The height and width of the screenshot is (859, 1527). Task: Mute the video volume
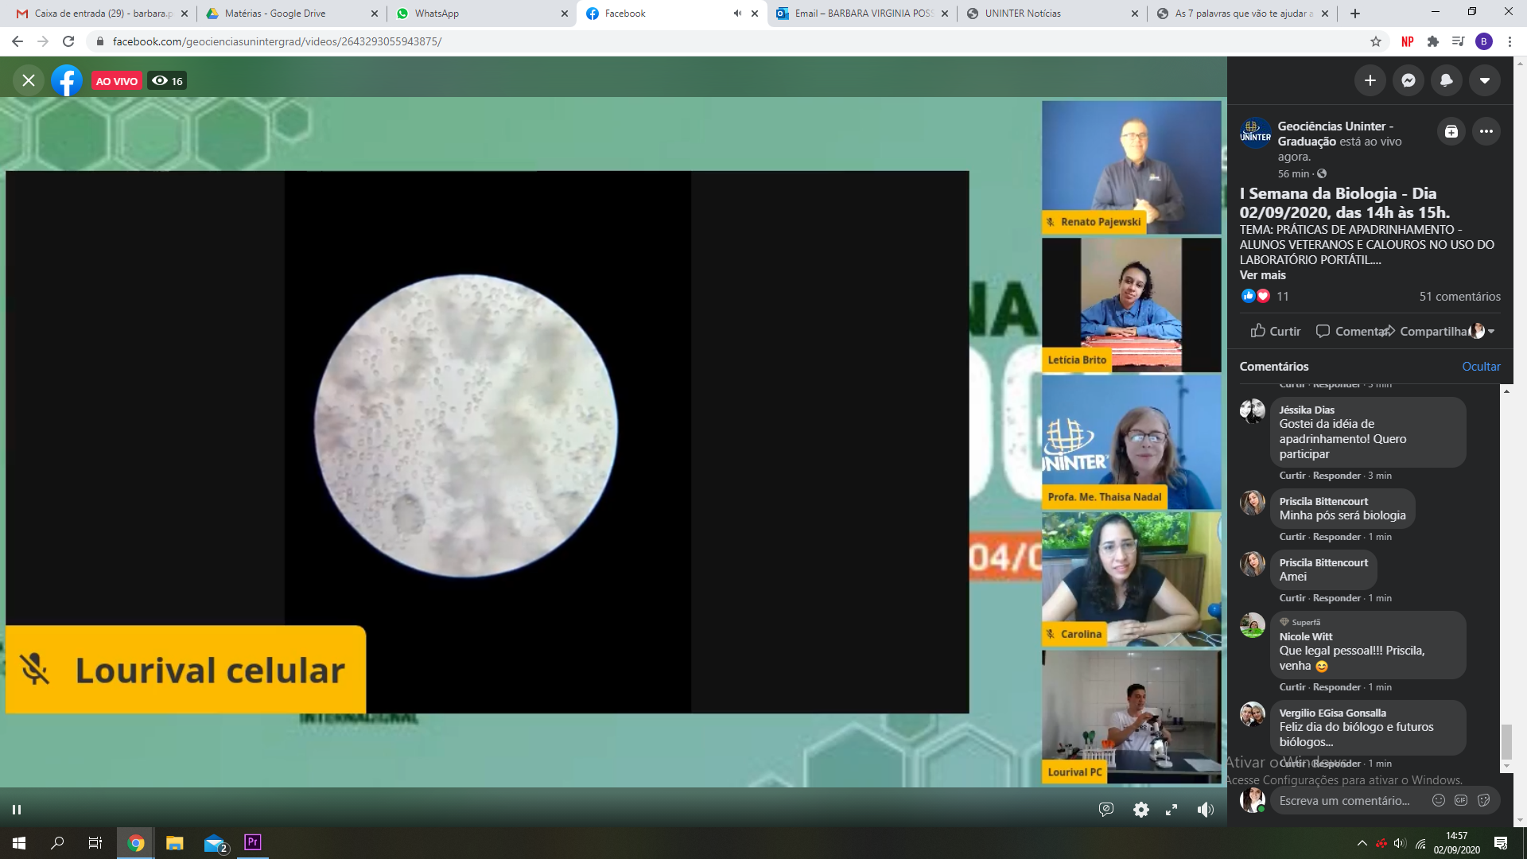[x=1205, y=810]
